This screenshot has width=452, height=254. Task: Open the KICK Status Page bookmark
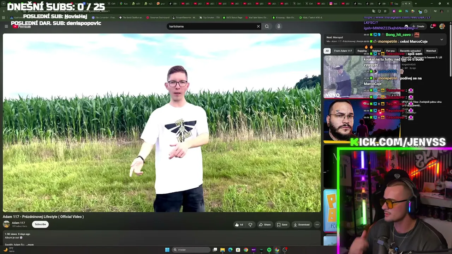click(x=232, y=17)
